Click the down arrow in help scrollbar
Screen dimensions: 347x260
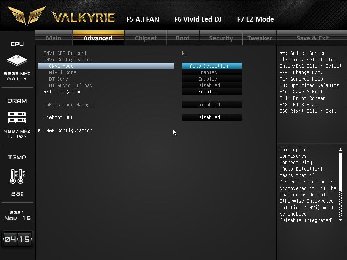[340, 220]
